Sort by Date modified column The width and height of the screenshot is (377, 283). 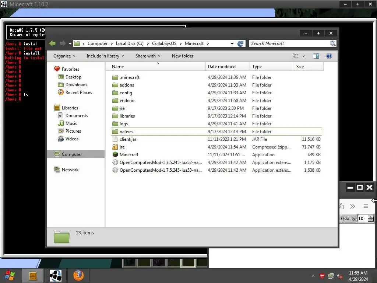point(228,67)
